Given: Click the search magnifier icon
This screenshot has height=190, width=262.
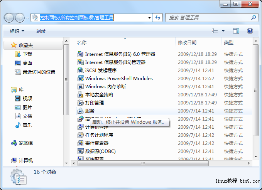Looking at the screenshot, I should (254, 17).
